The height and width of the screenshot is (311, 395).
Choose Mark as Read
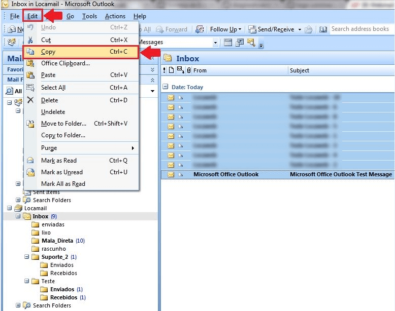[x=81, y=161]
